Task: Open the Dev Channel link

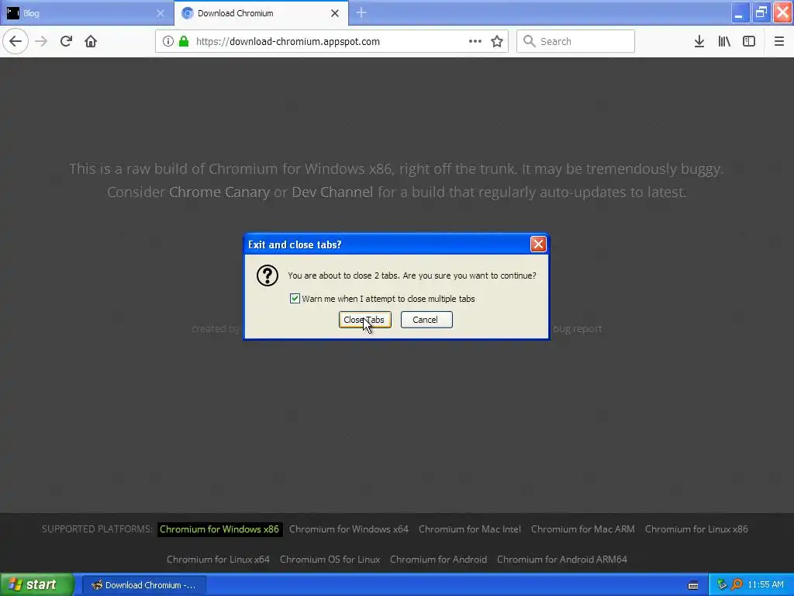Action: pyautogui.click(x=332, y=192)
